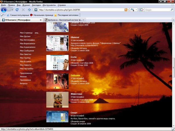The height and width of the screenshot is (131, 175).
Task: Open the Спорт album title
Action: tap(74, 112)
